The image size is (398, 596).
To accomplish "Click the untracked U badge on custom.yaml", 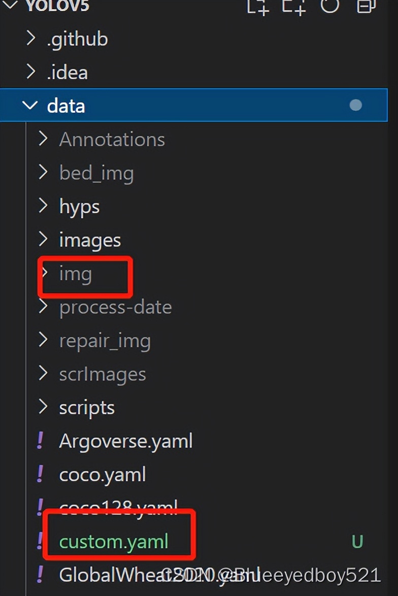I will click(x=357, y=542).
